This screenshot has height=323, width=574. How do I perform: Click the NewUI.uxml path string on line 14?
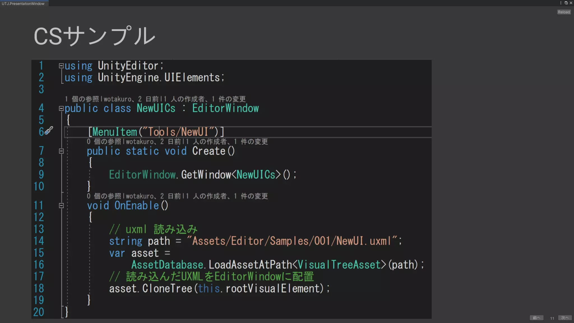(292, 241)
